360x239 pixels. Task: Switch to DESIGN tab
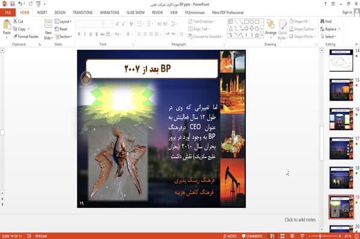(x=59, y=13)
